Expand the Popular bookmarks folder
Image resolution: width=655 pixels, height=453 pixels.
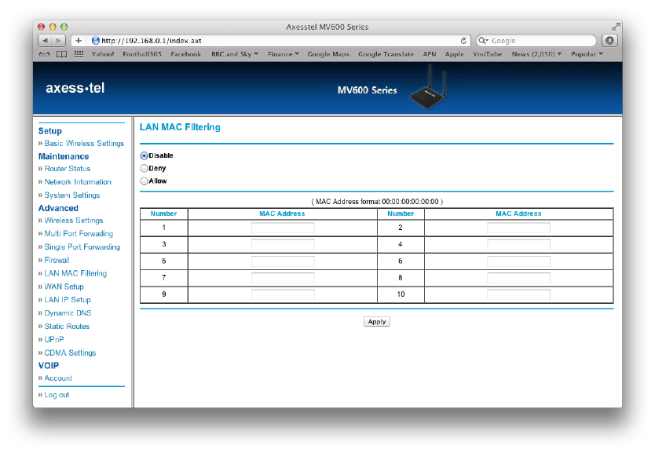click(587, 54)
